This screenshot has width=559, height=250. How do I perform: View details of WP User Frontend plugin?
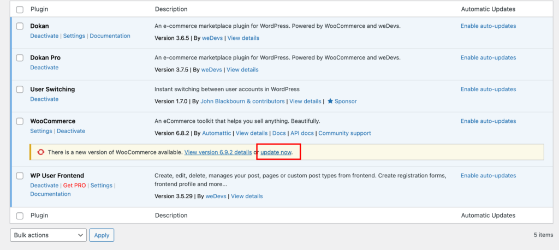coord(247,196)
